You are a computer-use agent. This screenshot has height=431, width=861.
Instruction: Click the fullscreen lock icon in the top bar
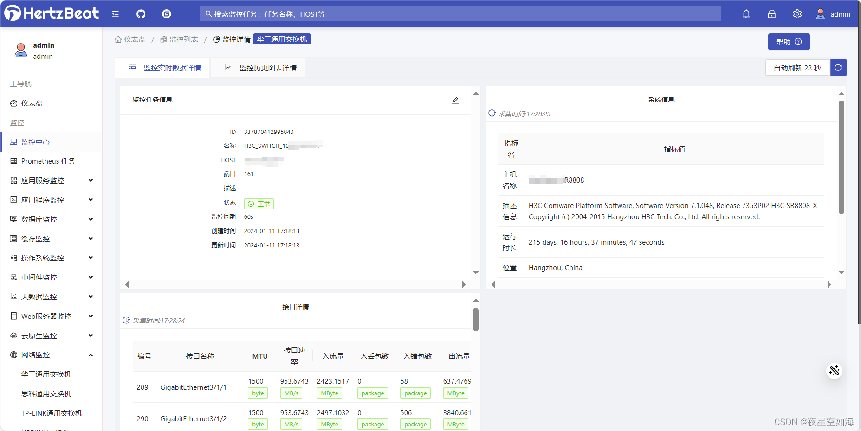pos(771,13)
